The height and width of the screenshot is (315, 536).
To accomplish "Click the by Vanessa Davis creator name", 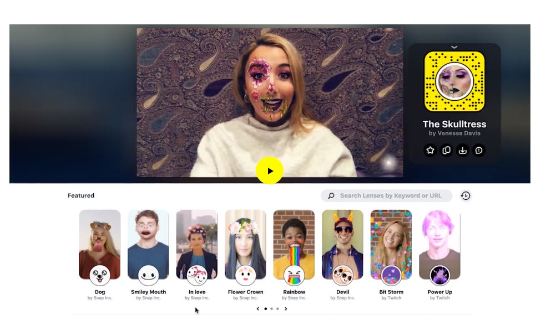I will pos(454,133).
